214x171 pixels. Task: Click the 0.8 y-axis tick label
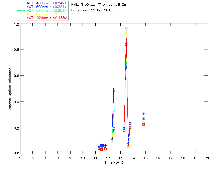(x=16, y=49)
